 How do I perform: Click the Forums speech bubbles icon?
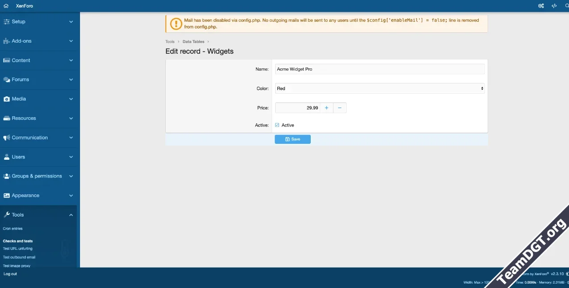click(6, 79)
